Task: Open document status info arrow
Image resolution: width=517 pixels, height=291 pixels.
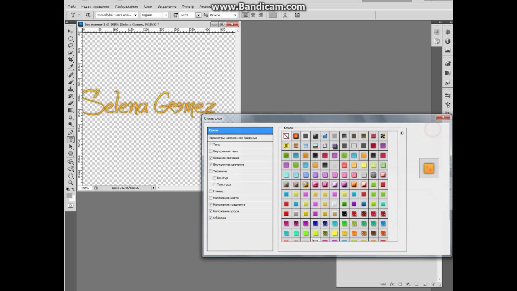Action: 153,188
